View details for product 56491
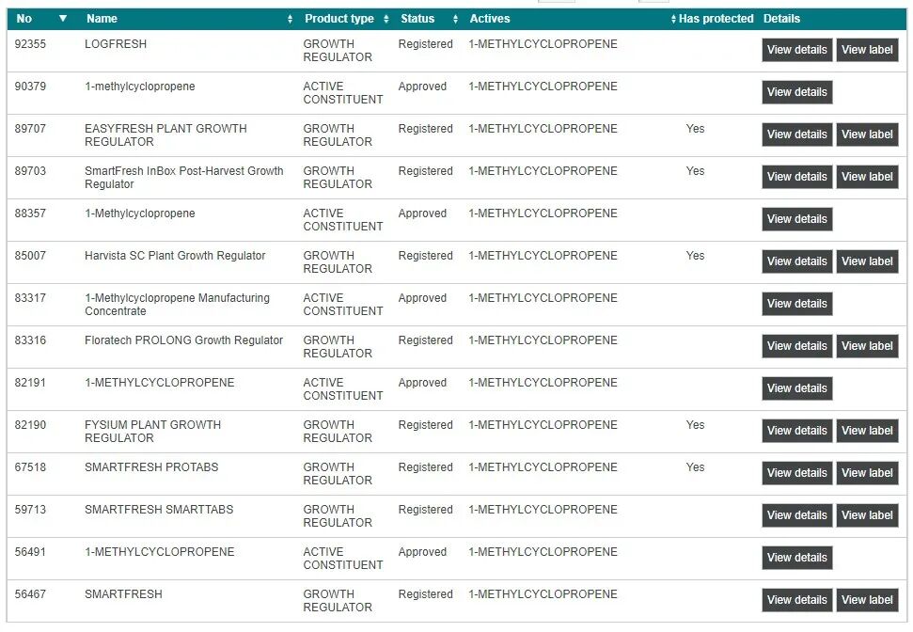 tap(797, 558)
